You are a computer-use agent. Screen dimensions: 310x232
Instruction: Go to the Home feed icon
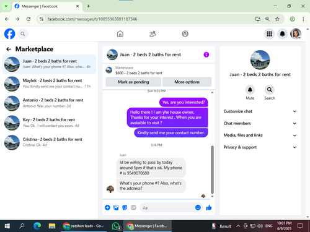click(120, 34)
